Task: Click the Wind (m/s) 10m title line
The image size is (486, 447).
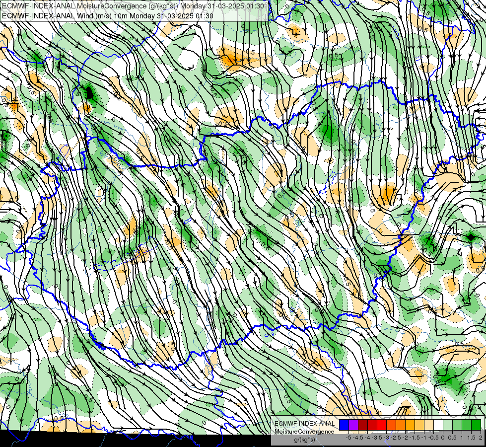Action: (108, 16)
